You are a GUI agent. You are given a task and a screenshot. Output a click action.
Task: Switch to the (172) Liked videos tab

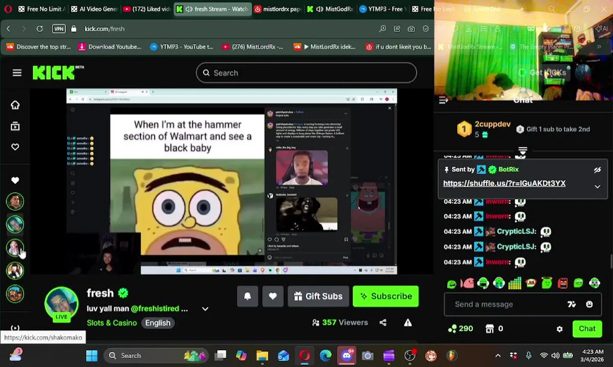[148, 9]
